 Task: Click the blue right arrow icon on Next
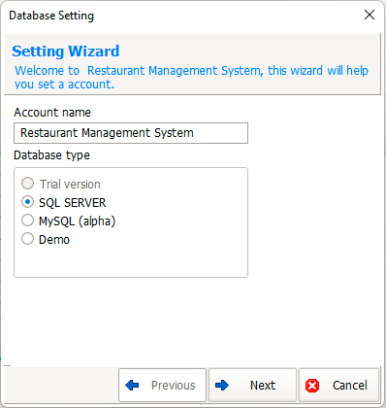(x=222, y=386)
